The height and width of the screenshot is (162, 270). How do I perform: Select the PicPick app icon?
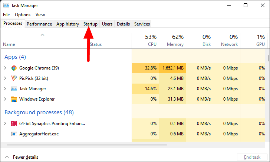(14, 78)
